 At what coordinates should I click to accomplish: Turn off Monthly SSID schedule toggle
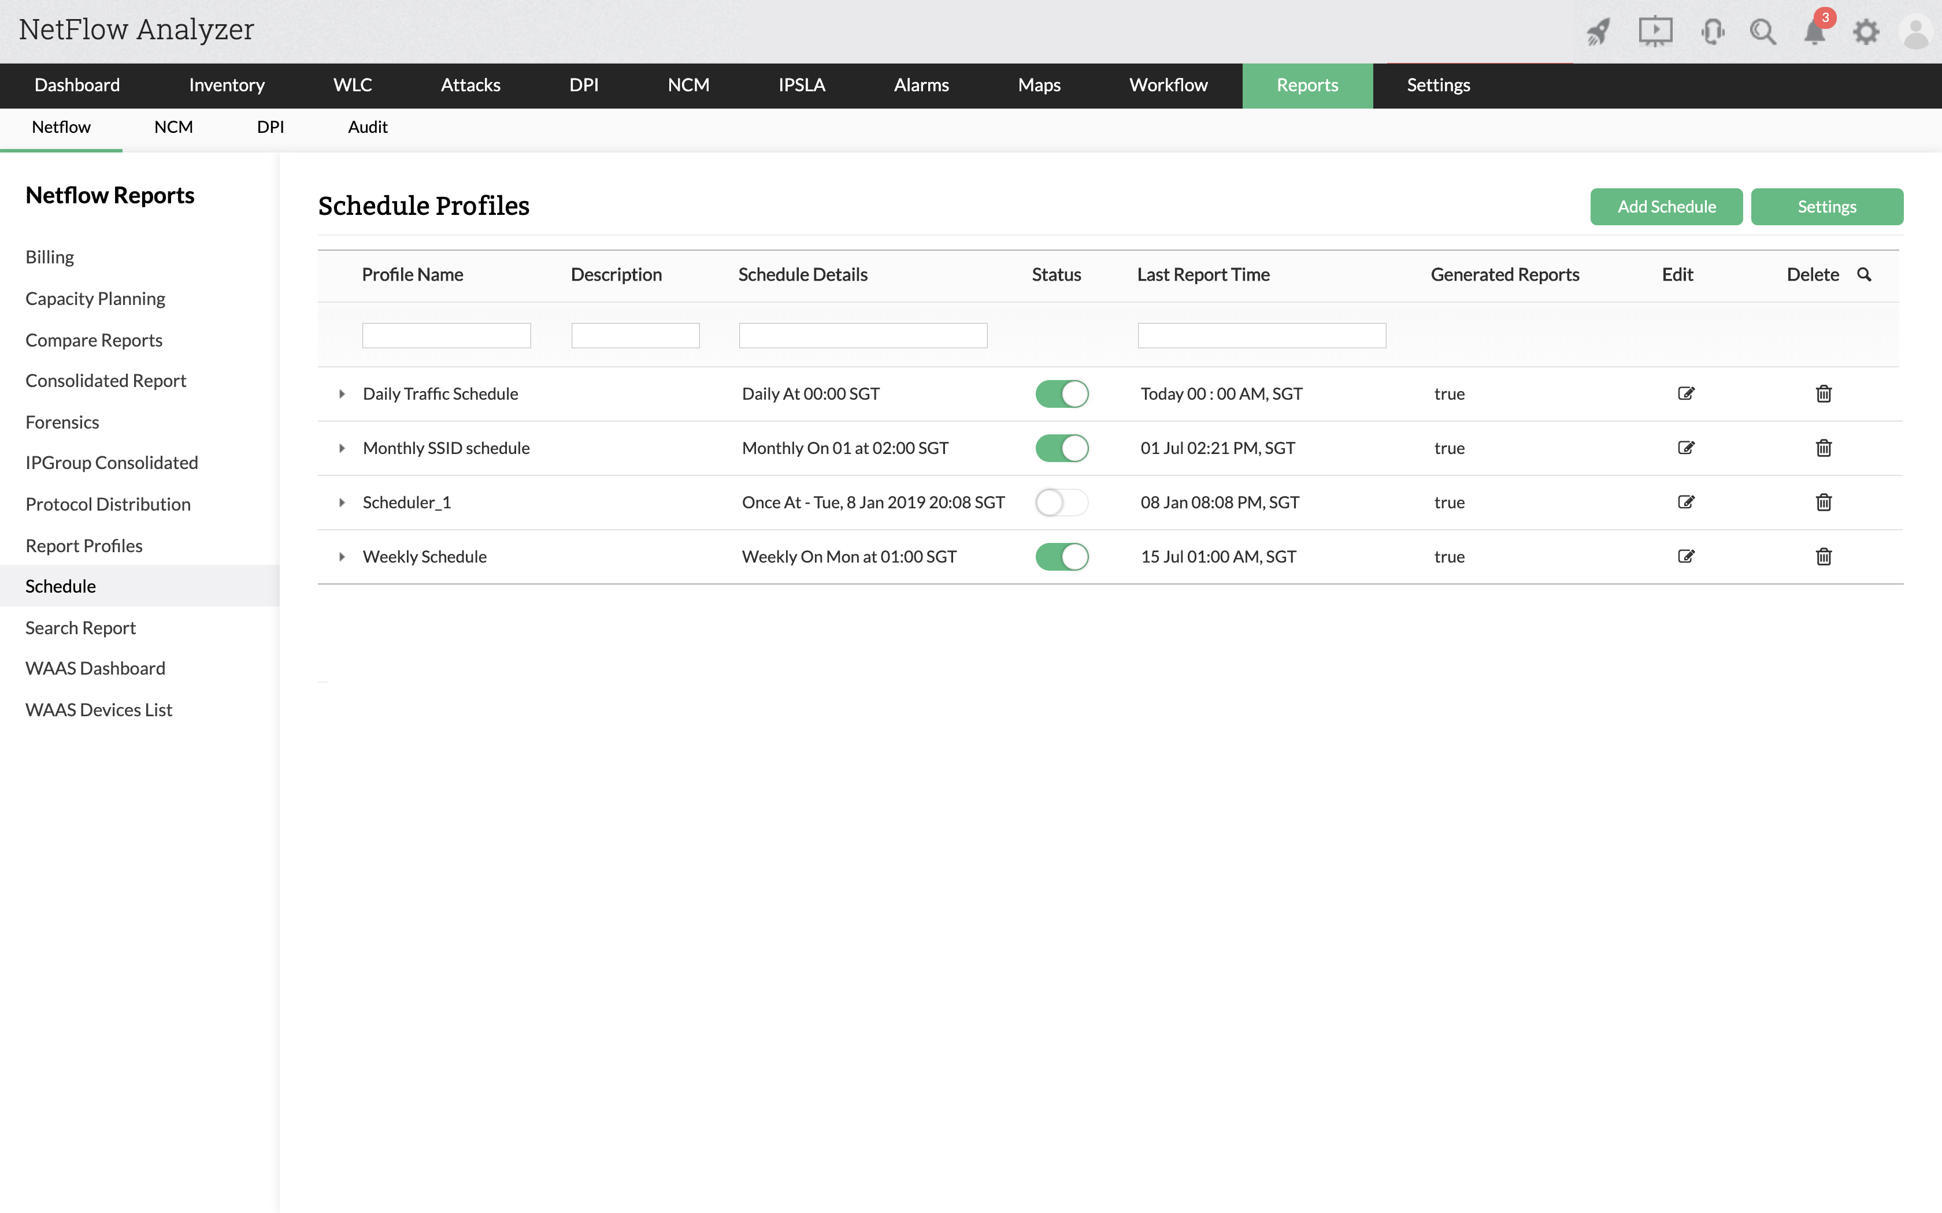1061,448
